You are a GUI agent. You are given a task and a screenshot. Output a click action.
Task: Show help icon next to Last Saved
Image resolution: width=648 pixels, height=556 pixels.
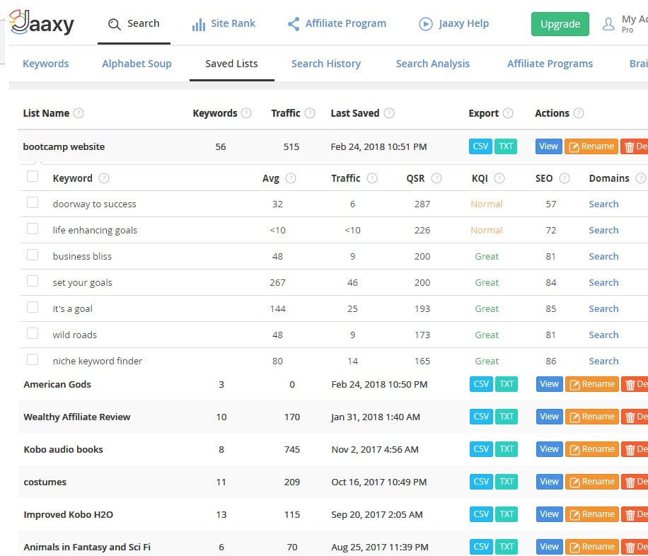click(x=389, y=113)
